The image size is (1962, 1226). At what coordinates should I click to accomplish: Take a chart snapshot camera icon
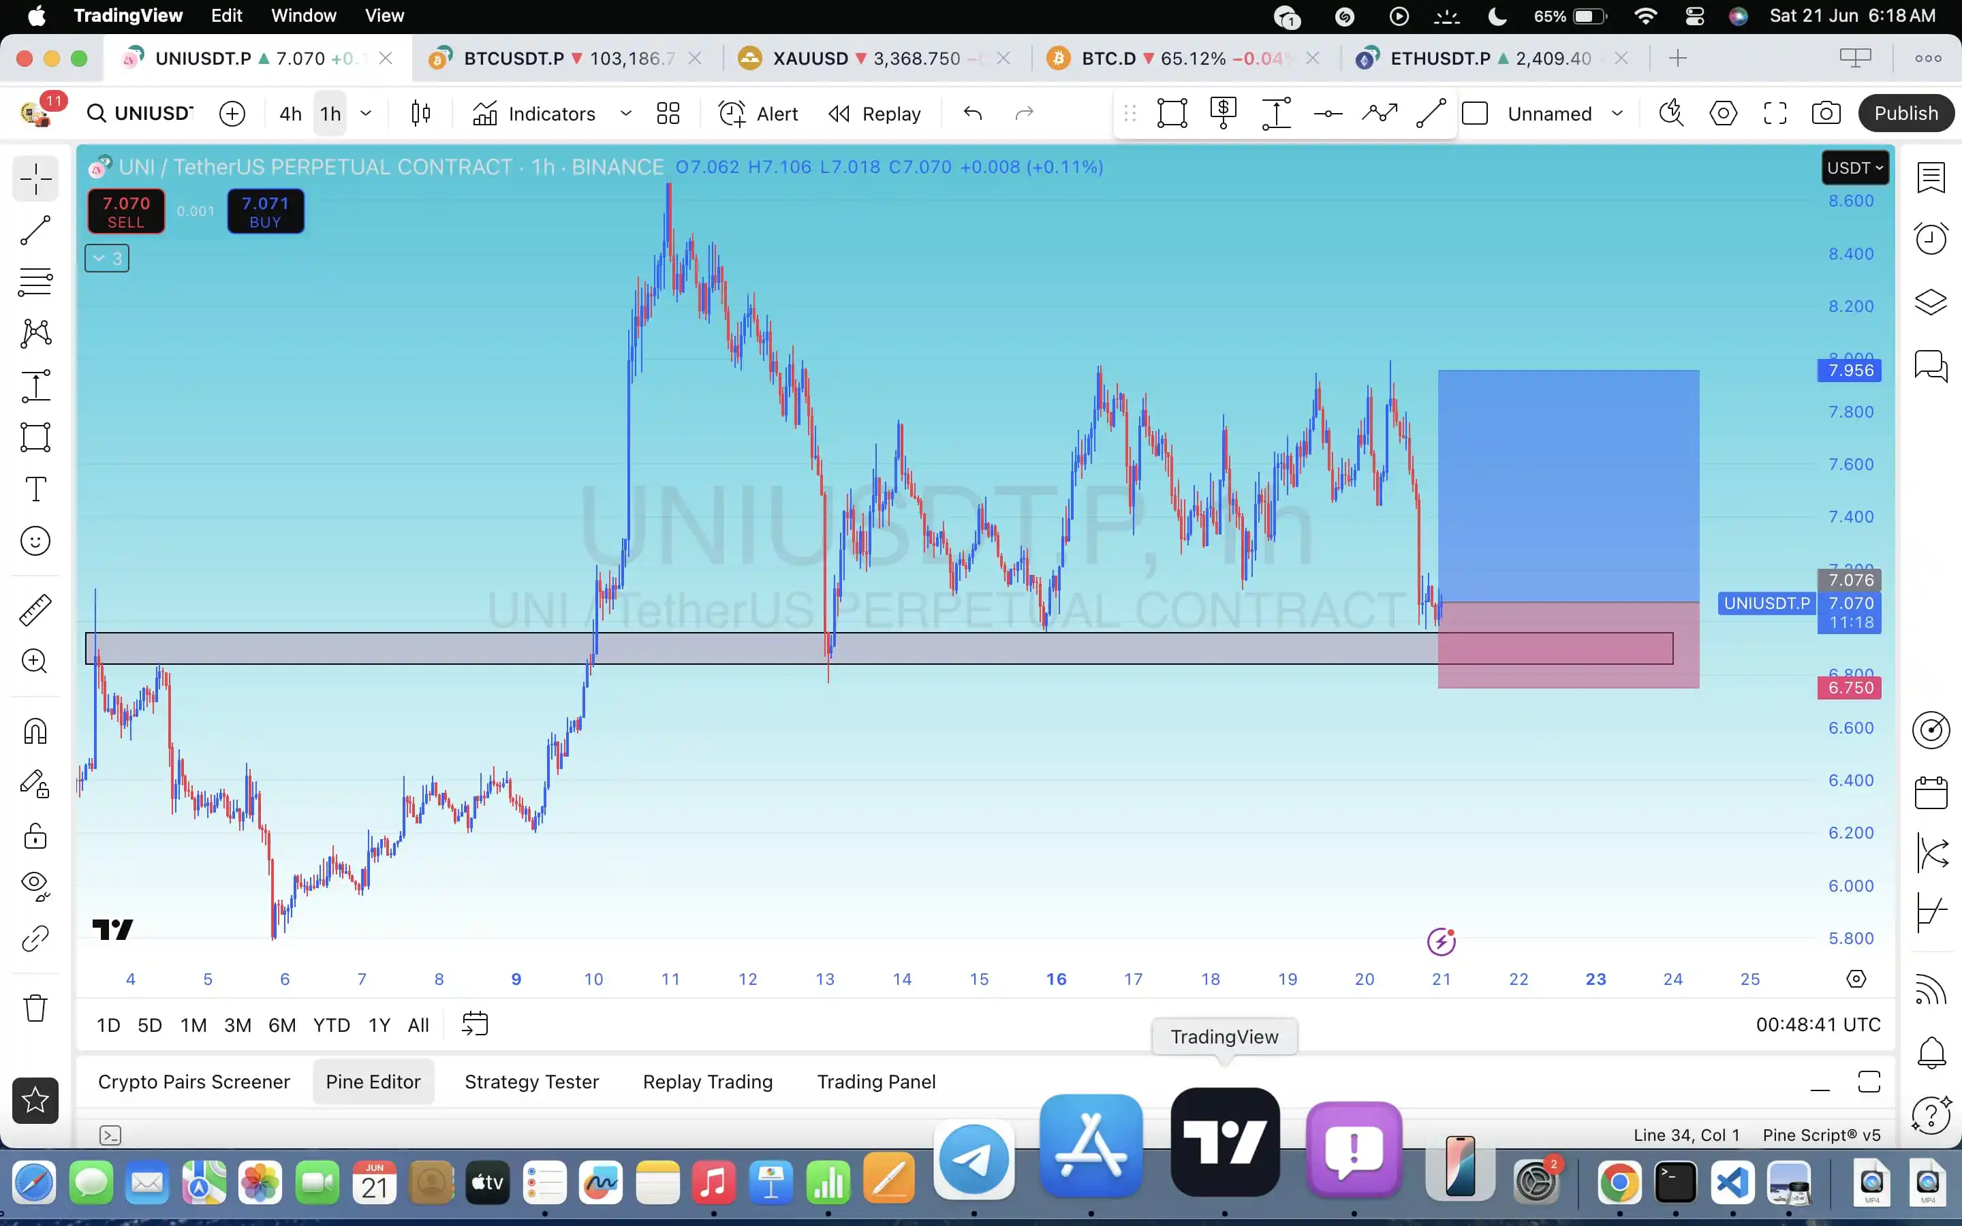[x=1826, y=114]
